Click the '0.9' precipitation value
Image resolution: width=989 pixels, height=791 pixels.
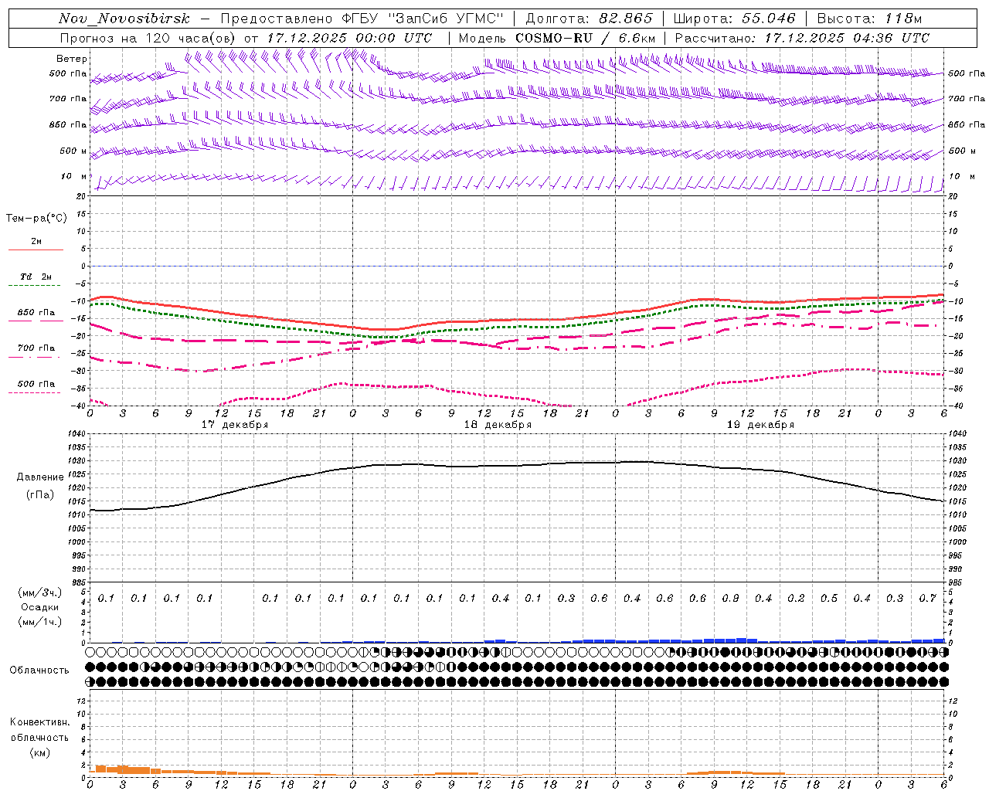coord(730,598)
